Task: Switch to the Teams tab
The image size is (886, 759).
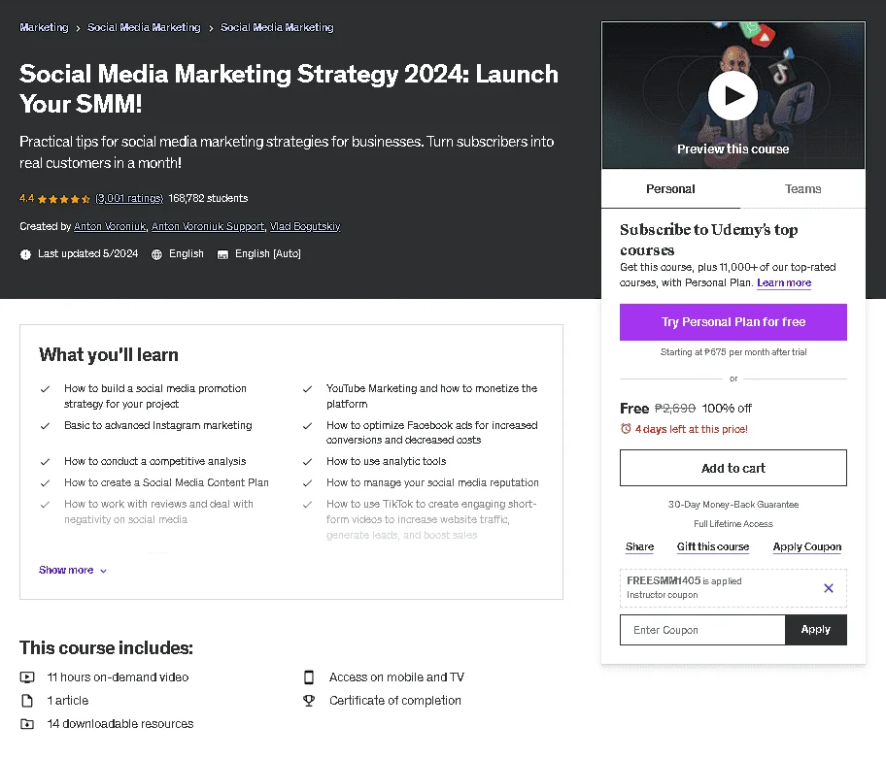Action: pyautogui.click(x=802, y=188)
